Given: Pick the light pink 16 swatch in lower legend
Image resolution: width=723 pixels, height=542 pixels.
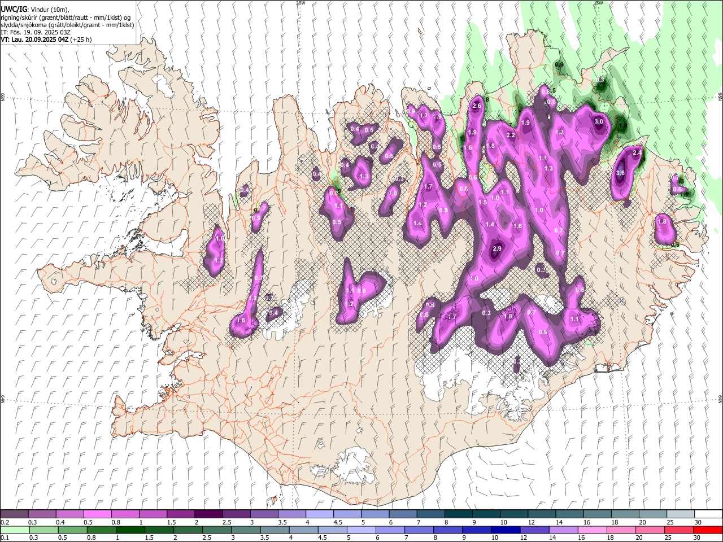Looking at the screenshot, I should (x=592, y=530).
